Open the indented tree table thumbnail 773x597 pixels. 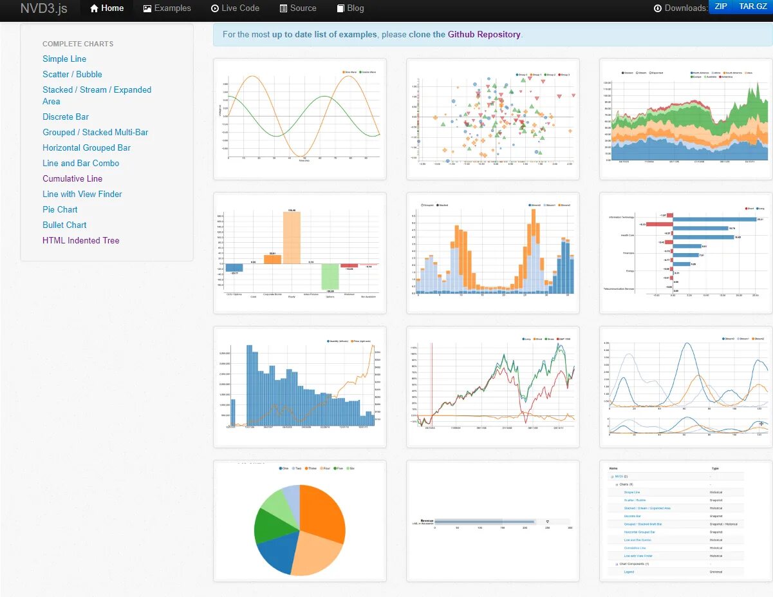tap(686, 521)
